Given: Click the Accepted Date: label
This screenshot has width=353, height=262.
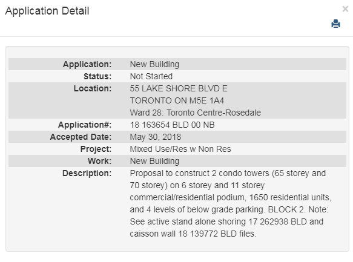Looking at the screenshot, I should click(x=81, y=137).
